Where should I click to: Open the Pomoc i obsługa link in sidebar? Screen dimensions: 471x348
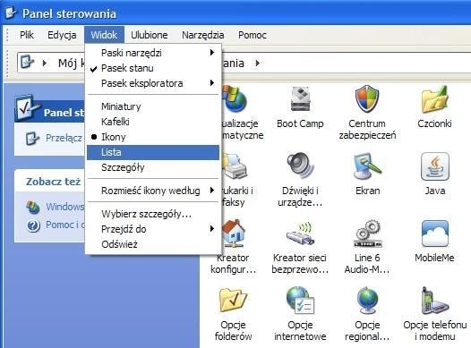click(x=65, y=225)
